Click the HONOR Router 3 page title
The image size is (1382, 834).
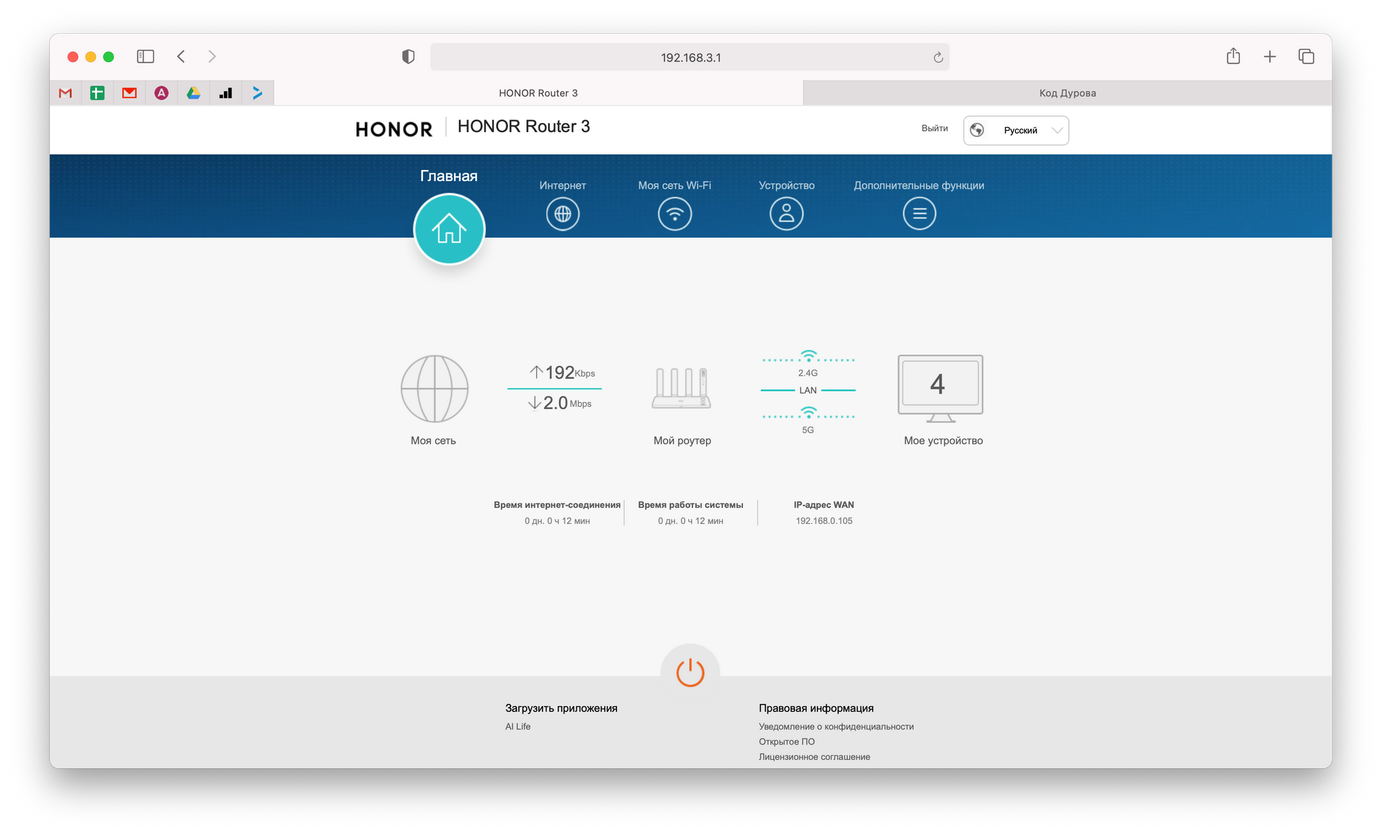click(524, 126)
